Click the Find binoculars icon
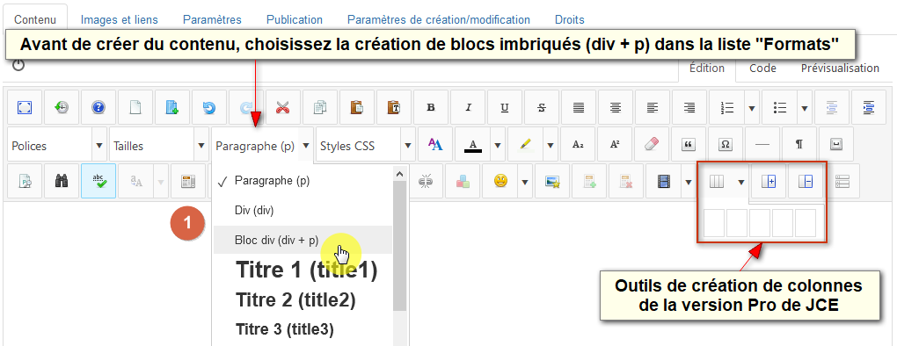897x346 pixels. (x=62, y=182)
